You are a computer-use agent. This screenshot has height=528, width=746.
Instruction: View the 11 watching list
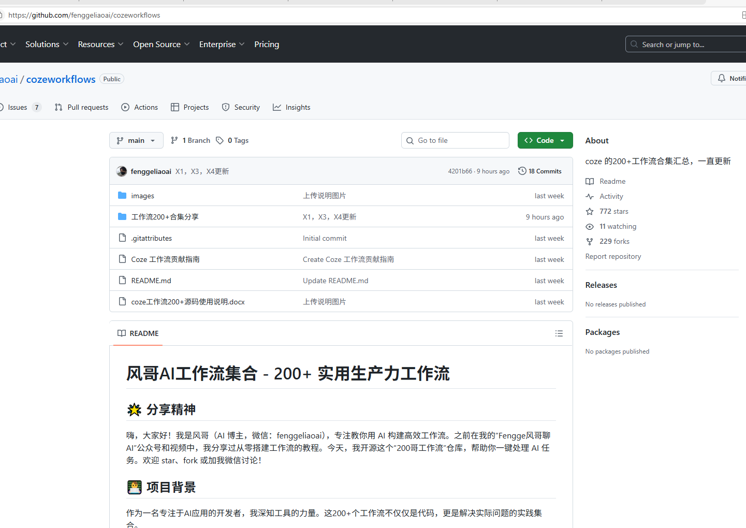pyautogui.click(x=618, y=226)
